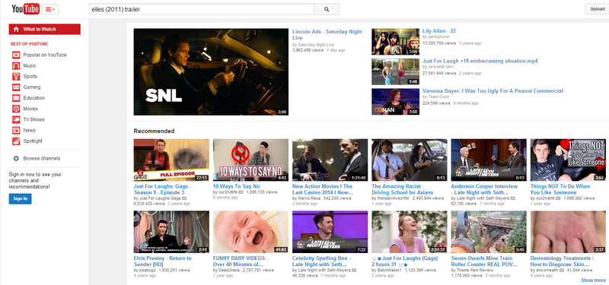609x285 pixels.
Task: Open the News channel icon
Action: [x=16, y=130]
